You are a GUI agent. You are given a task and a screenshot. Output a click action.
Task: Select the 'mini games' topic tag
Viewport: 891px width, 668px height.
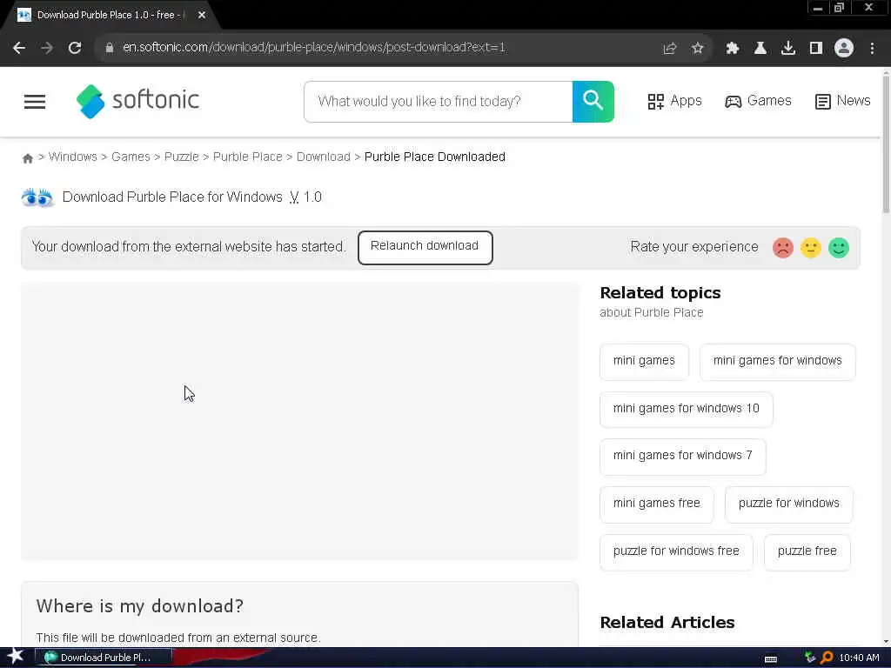(x=644, y=361)
